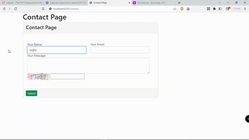This screenshot has width=249, height=140.
Task: Click the Your Message textarea
Action: click(x=88, y=66)
